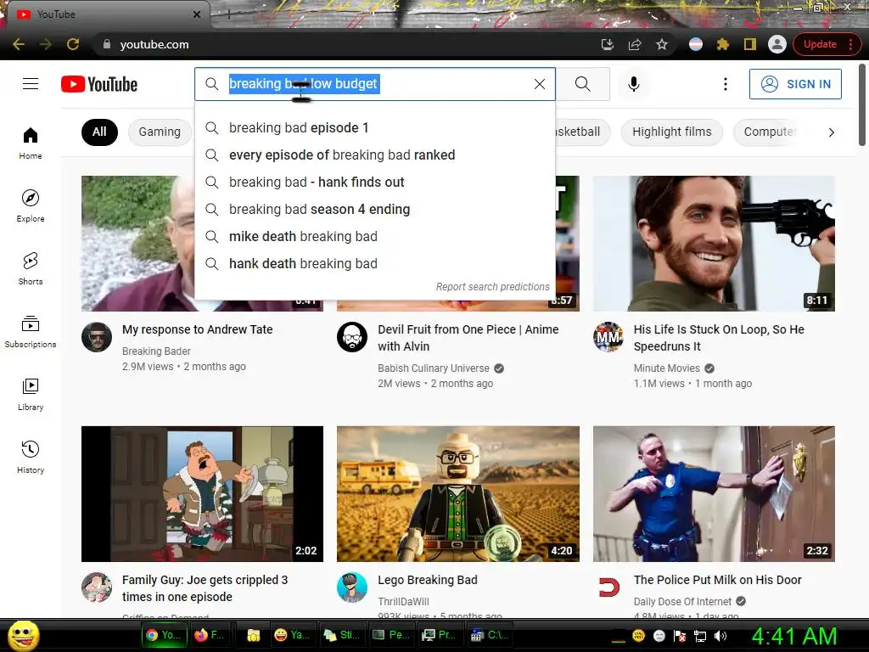869x652 pixels.
Task: Click the share page icon in address bar
Action: click(x=635, y=44)
